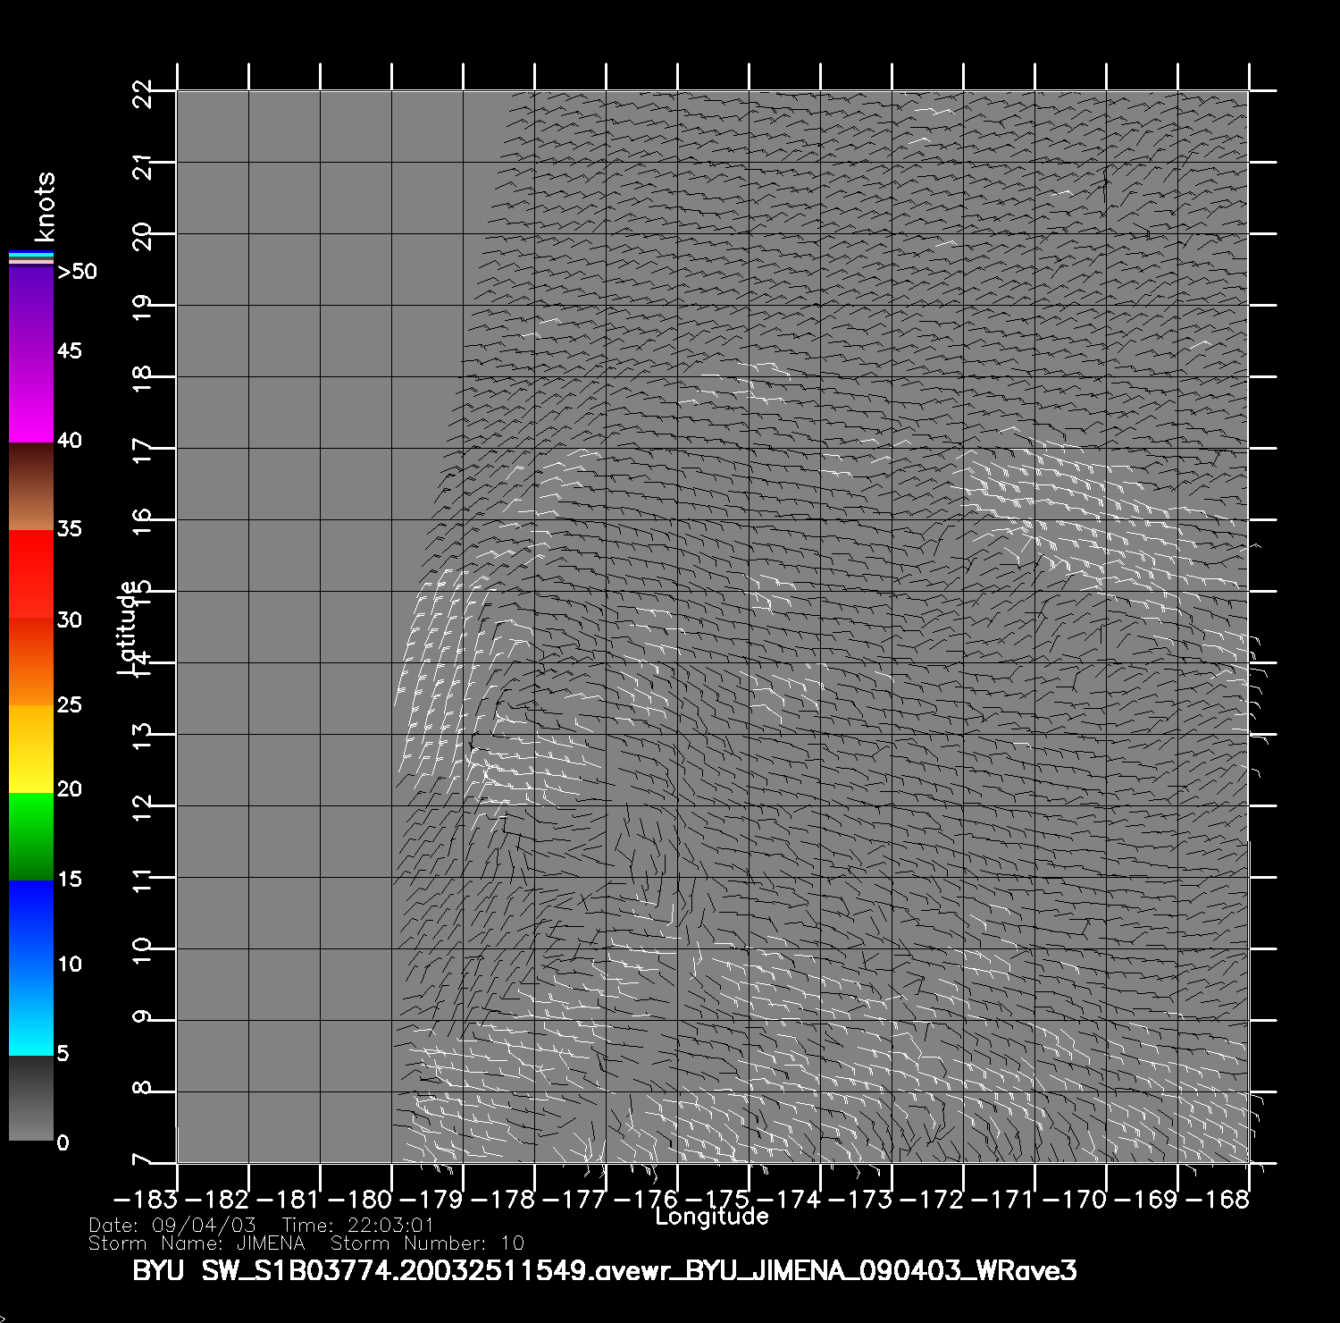1340x1323 pixels.
Task: Click the 'Storm Name: JIMENA' text
Action: pyautogui.click(x=197, y=1243)
